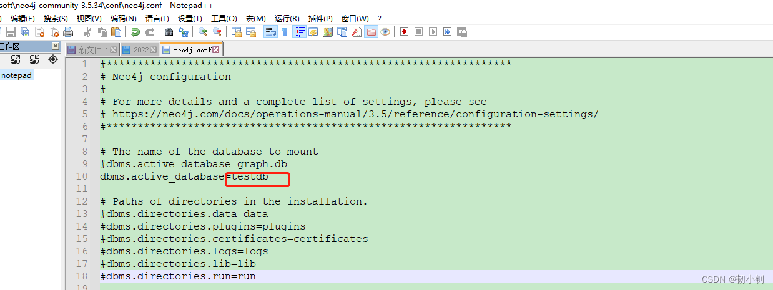
Task: Open the 编辑(E) menu
Action: (x=22, y=19)
